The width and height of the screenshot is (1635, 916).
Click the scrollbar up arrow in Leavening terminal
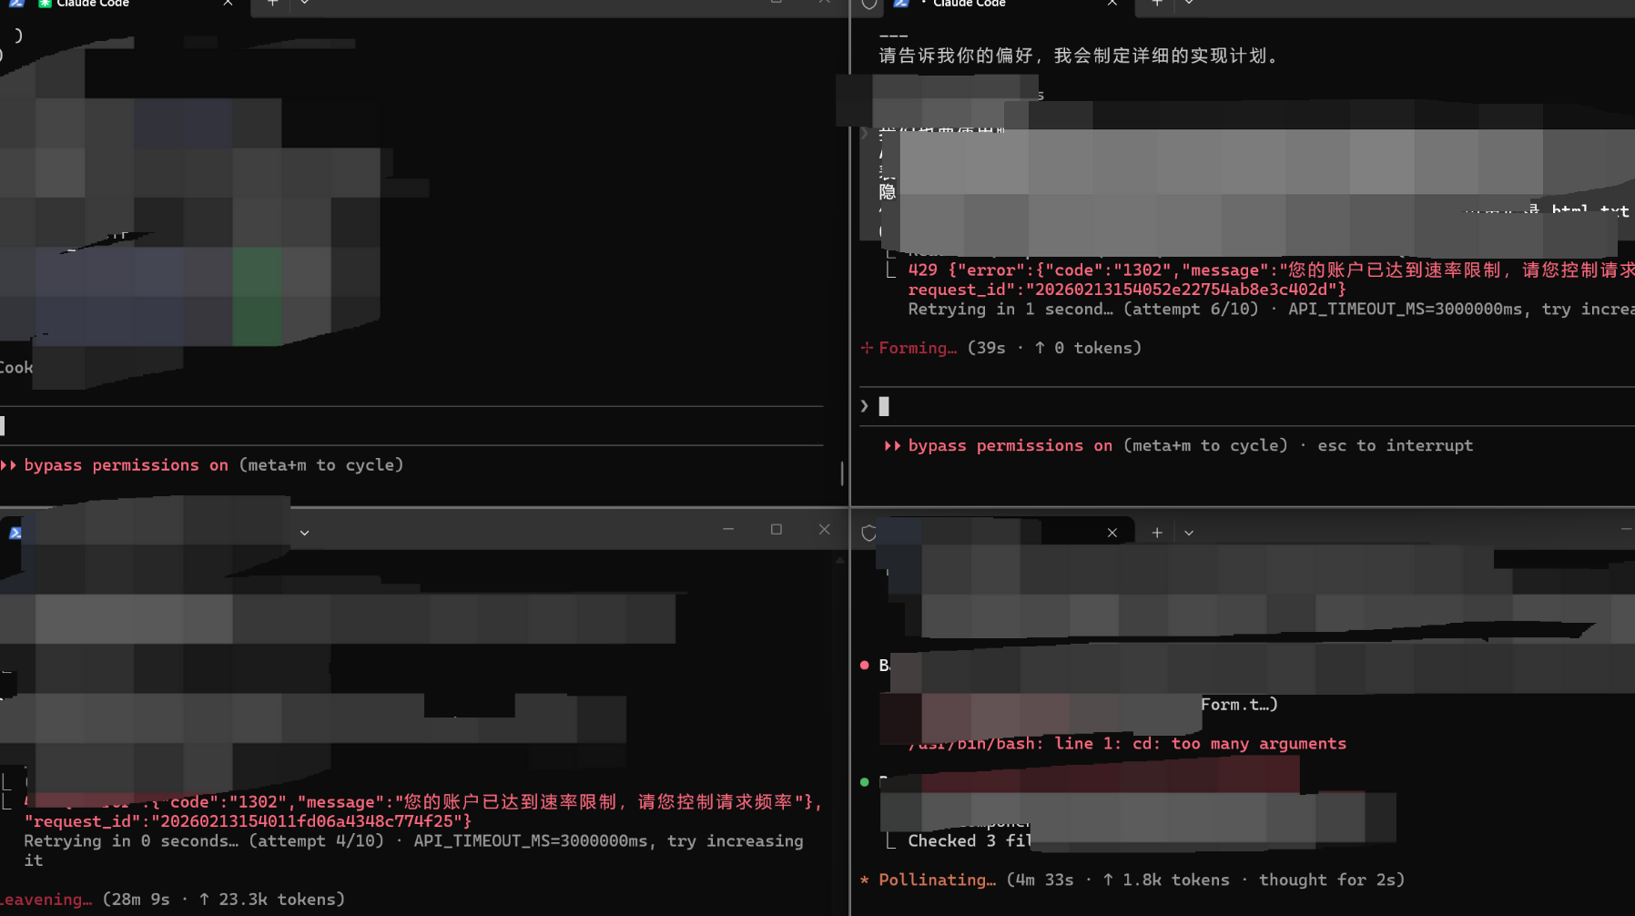coord(839,560)
